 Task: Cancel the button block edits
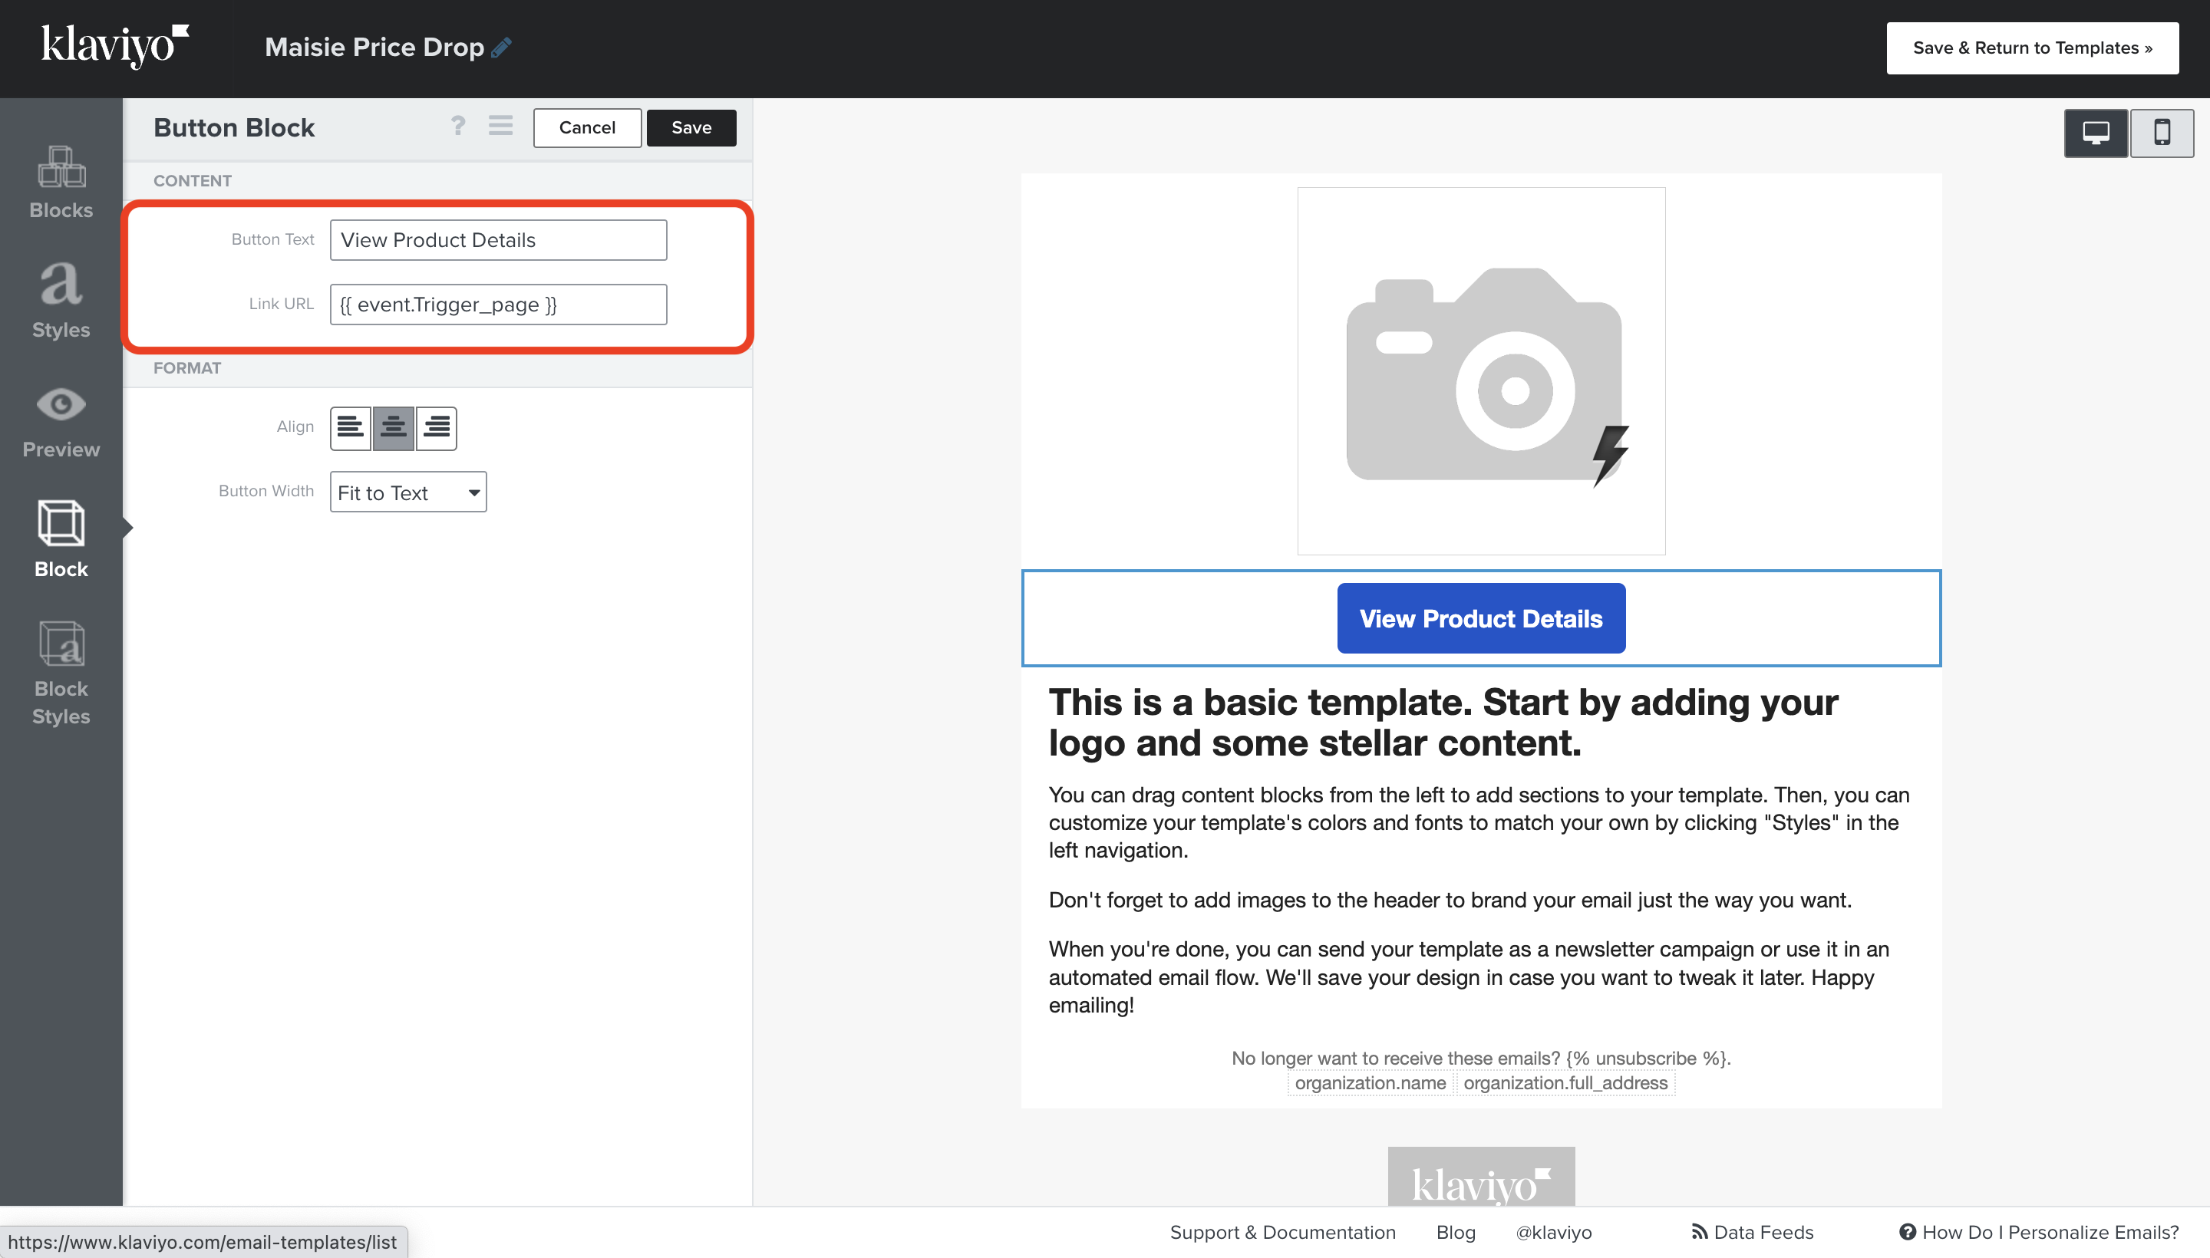point(587,128)
